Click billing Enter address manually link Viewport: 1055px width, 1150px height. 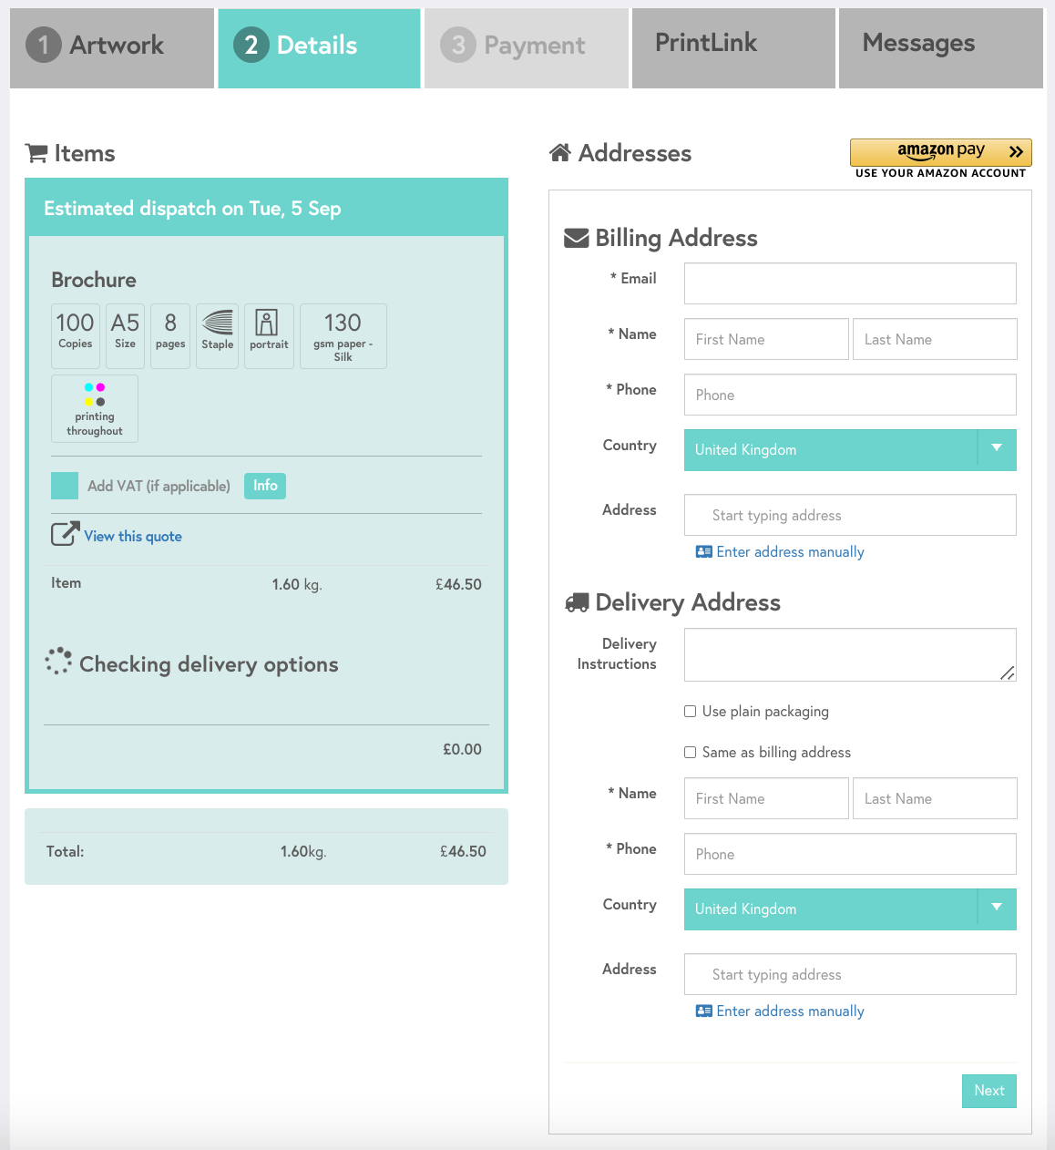(789, 552)
